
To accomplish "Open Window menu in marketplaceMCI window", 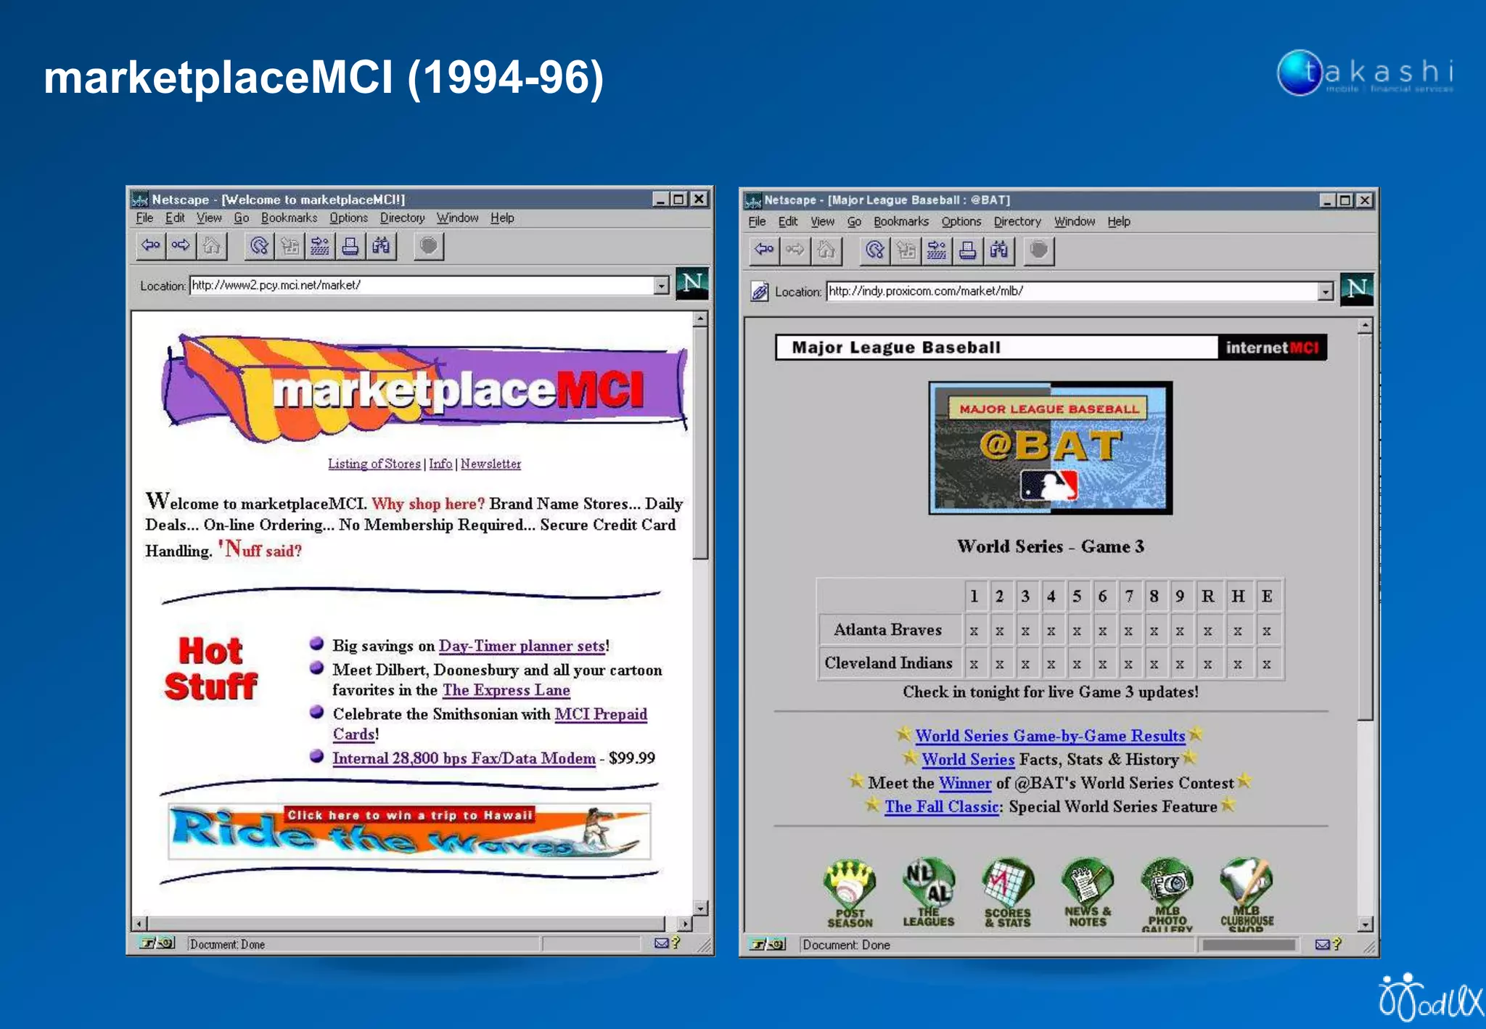I will [457, 218].
